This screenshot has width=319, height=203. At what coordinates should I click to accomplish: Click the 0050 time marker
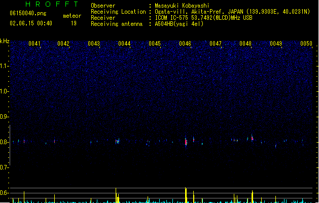coord(306,44)
